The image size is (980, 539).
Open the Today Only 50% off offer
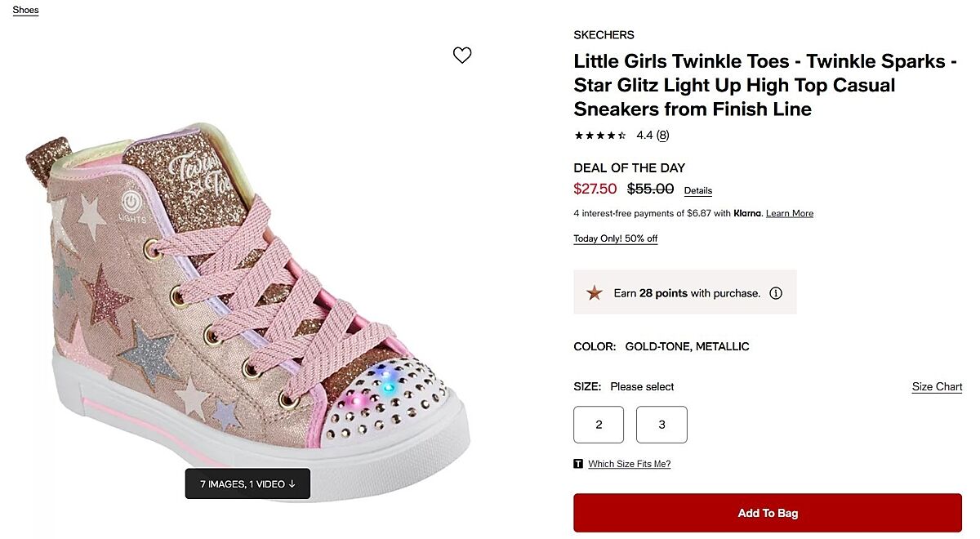[615, 238]
